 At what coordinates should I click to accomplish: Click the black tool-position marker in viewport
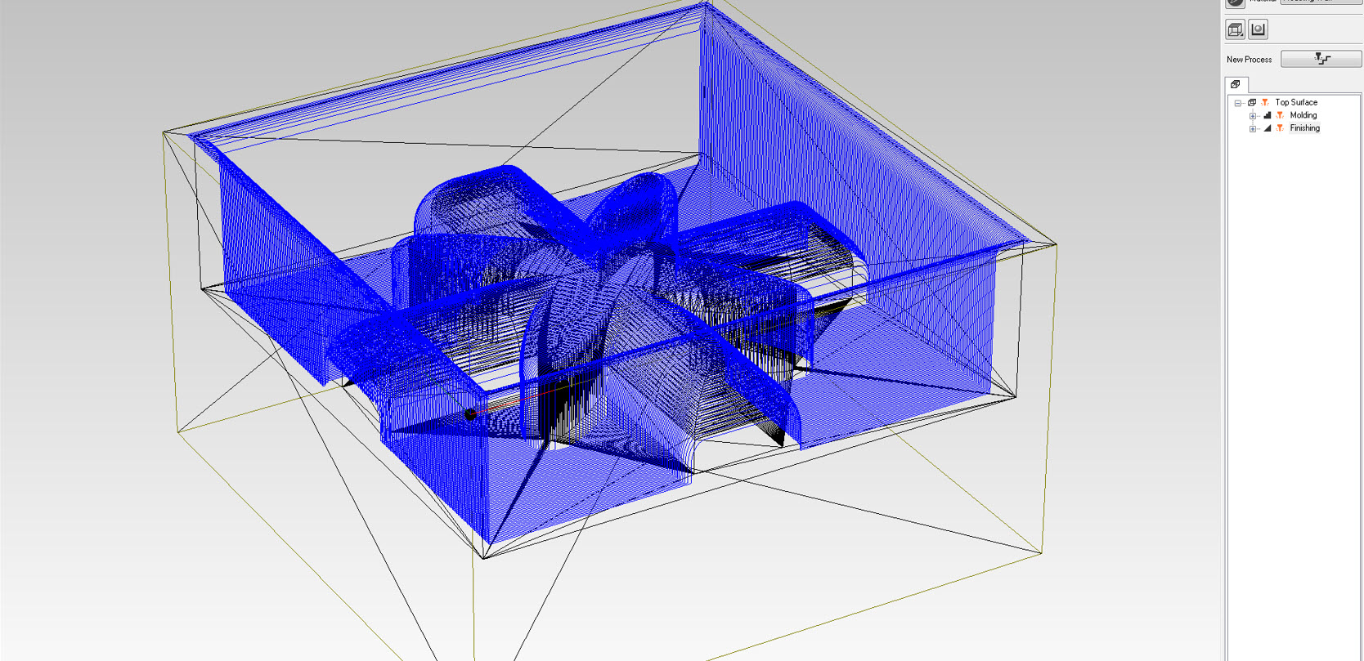[x=470, y=414]
